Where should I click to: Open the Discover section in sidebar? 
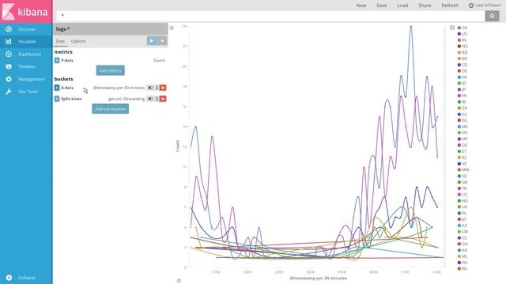pos(26,29)
